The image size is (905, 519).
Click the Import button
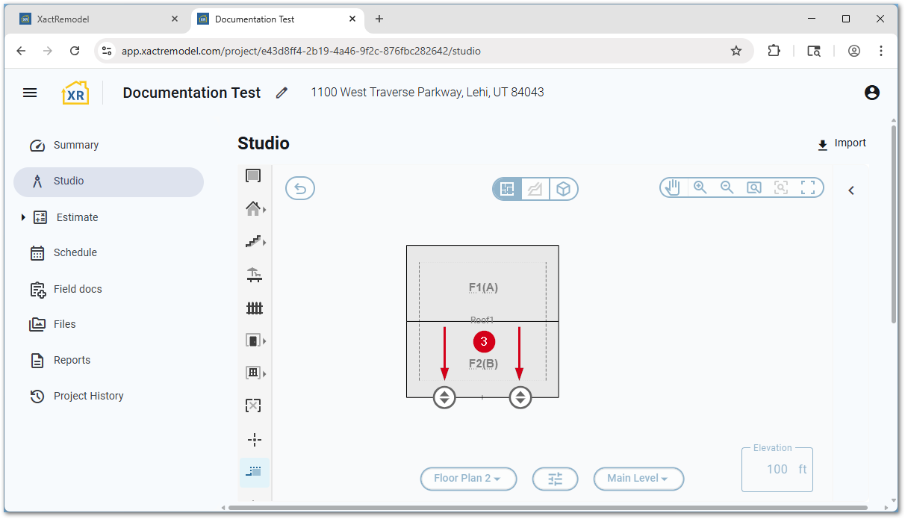842,143
